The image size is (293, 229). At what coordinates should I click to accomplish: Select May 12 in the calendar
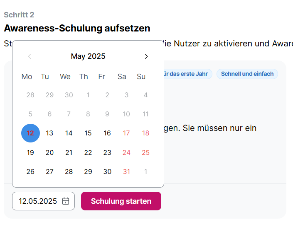(x=30, y=133)
